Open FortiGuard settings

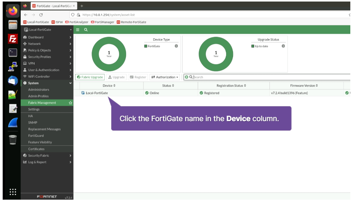click(36, 136)
